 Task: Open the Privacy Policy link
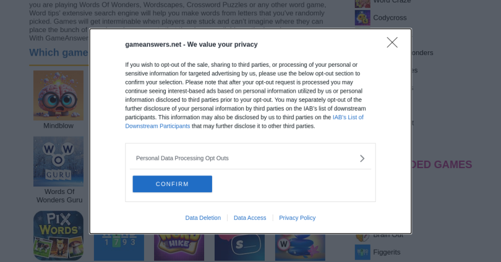click(x=297, y=218)
